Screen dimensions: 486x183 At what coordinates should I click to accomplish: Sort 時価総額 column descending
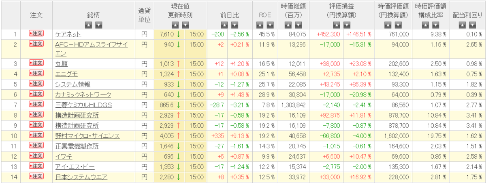click(298, 25)
